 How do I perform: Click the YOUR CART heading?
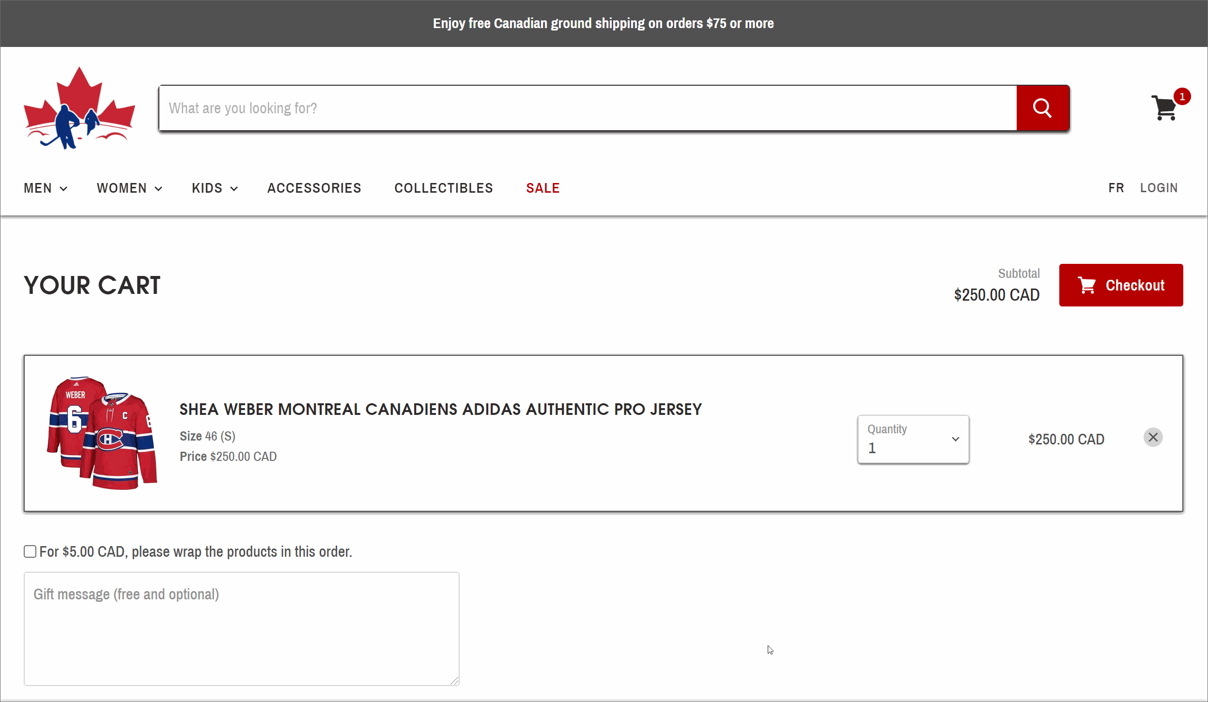pyautogui.click(x=92, y=285)
